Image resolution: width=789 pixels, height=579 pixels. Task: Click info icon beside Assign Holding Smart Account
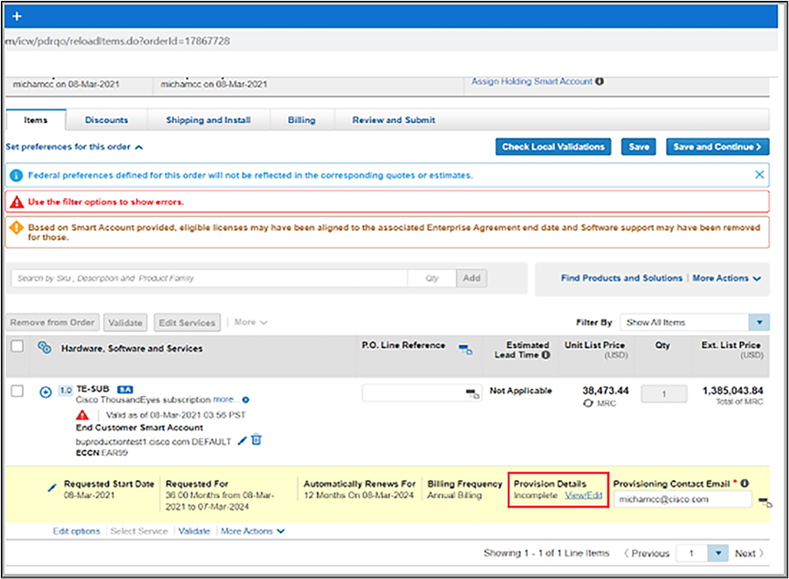(x=600, y=81)
